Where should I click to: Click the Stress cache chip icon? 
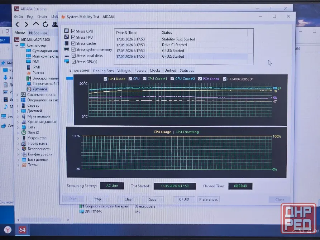(66, 43)
